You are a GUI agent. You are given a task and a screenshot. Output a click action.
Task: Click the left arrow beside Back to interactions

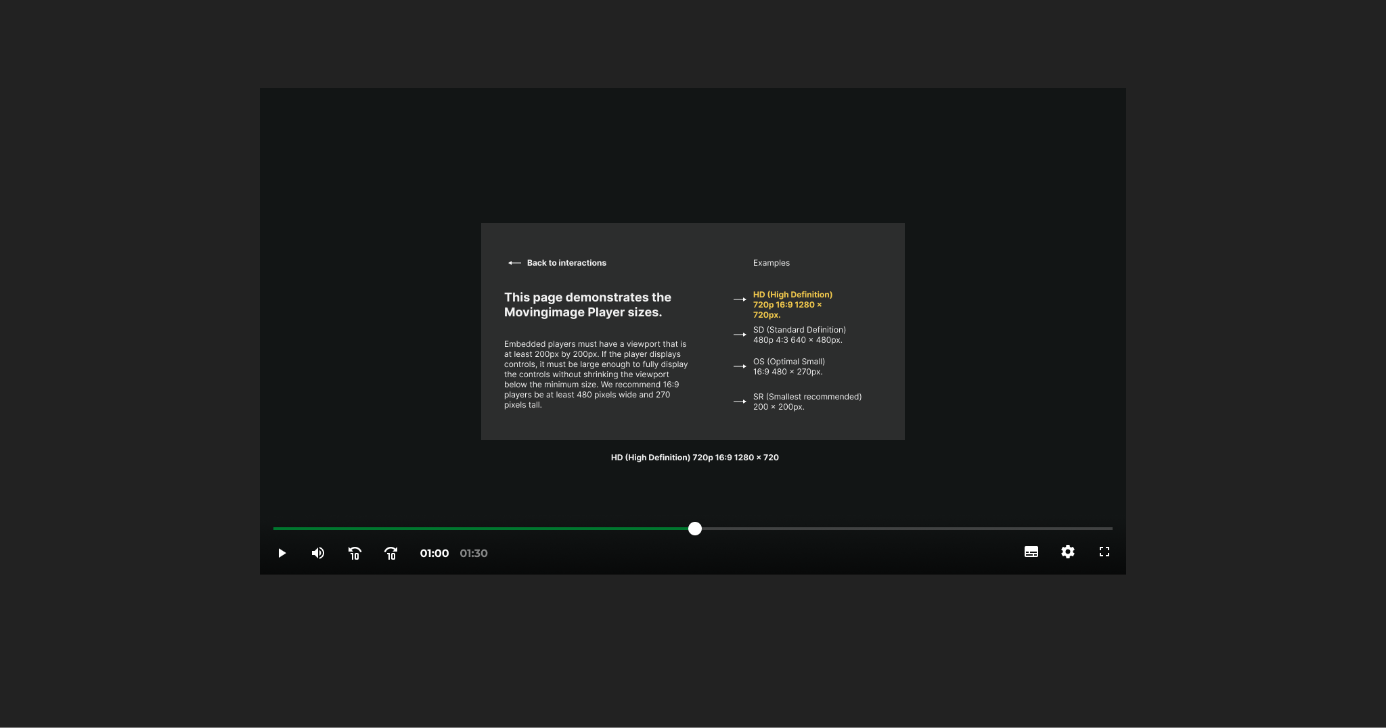[514, 263]
